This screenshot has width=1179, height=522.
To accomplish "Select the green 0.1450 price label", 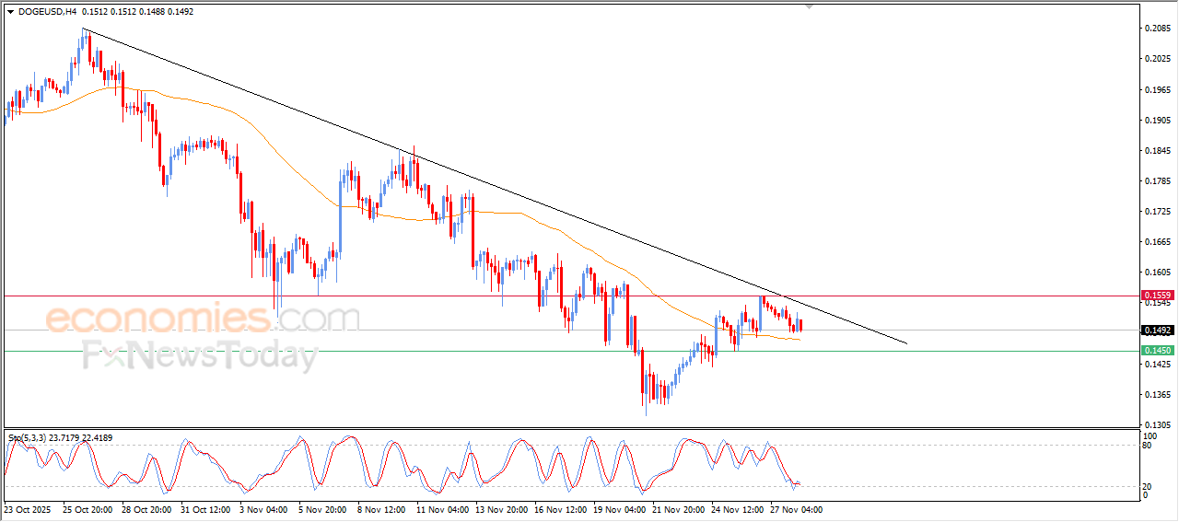I will pyautogui.click(x=1157, y=351).
